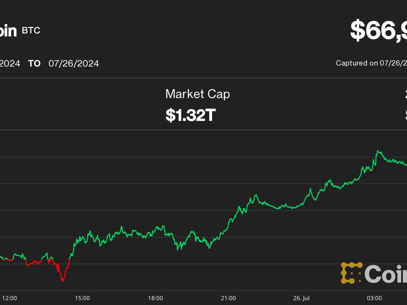Click the Market Cap label
Screen dimensions: 407x305
(x=197, y=94)
